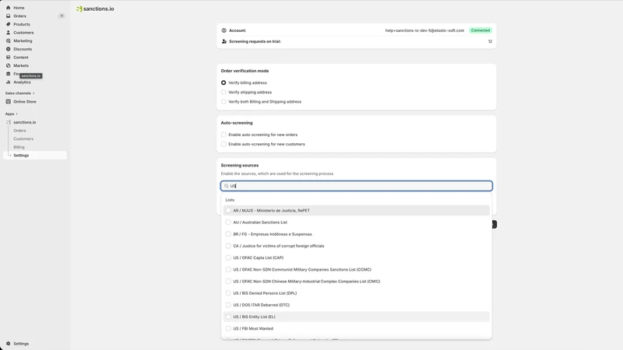Check US / BIS Entity List (EL)
Viewport: 623px width, 350px height.
point(228,317)
